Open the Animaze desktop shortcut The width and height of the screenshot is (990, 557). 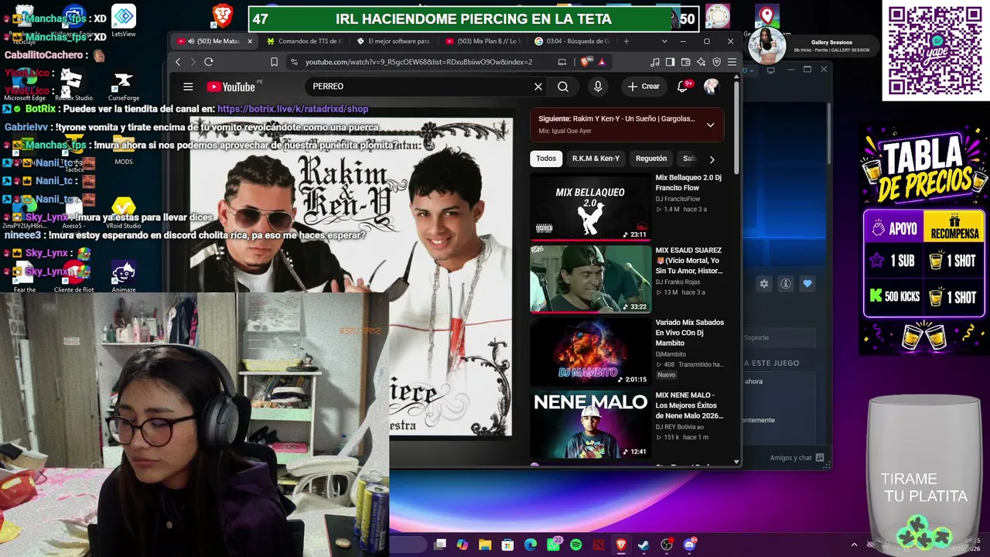(123, 276)
